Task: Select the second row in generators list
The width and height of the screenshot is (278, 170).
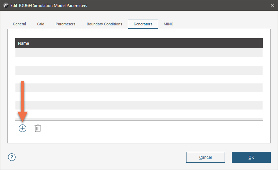Action: click(139, 62)
